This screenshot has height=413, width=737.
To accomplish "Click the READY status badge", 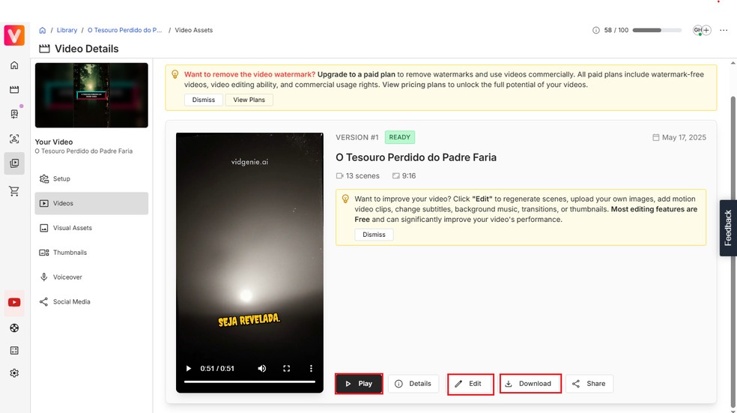I will (x=399, y=137).
